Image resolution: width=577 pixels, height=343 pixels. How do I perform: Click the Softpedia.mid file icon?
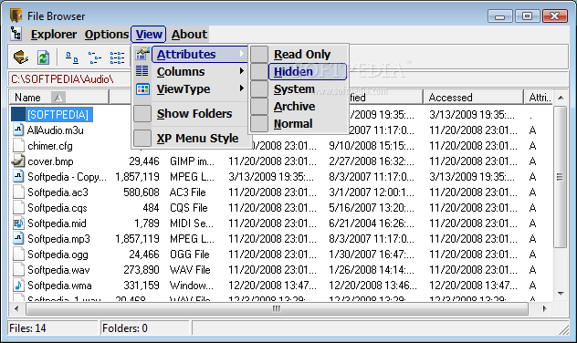tap(18, 223)
